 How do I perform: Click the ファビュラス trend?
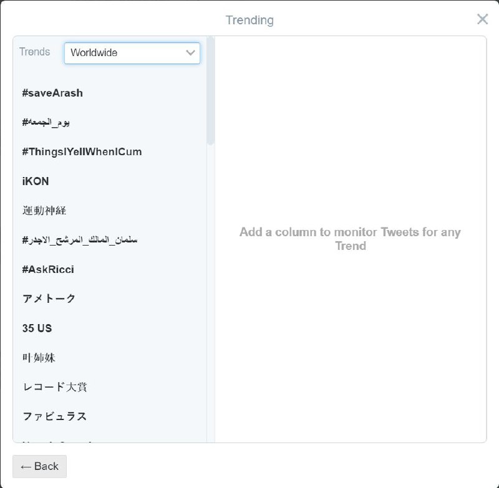click(54, 416)
